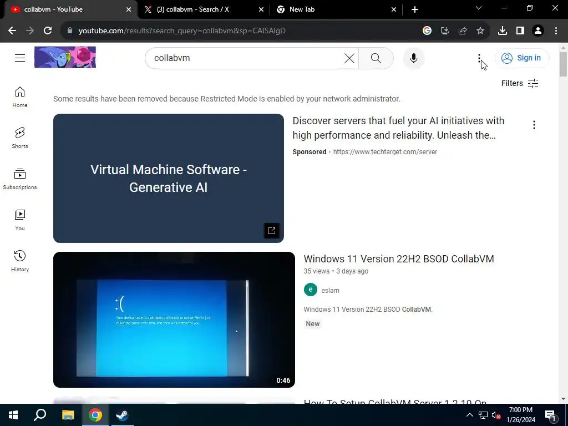Open a new browser tab
Viewport: 568px width, 426px height.
coord(415,9)
